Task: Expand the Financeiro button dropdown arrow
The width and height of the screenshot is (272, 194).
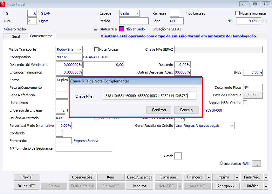Action: [209, 177]
